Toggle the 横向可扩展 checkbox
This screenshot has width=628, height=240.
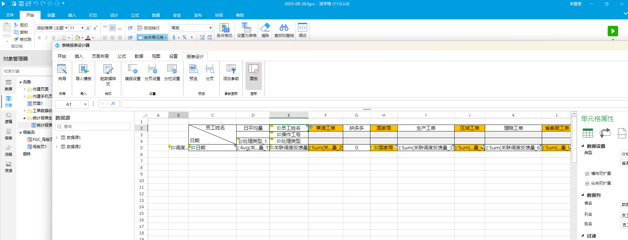point(587,174)
